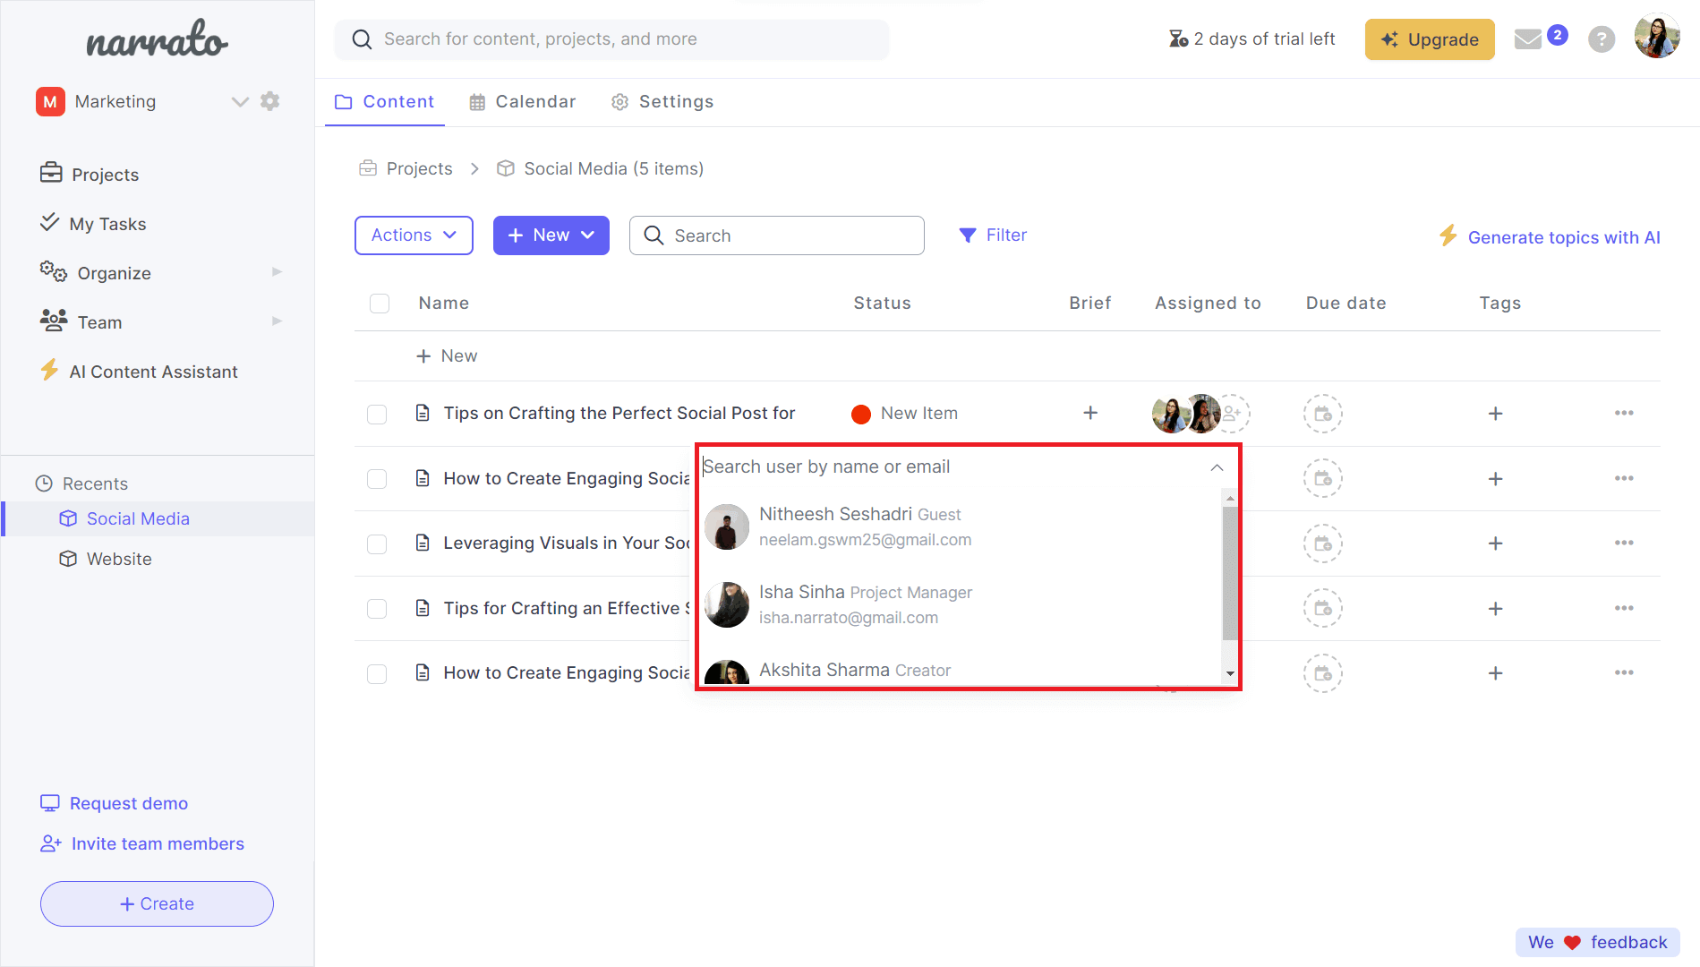Set due date for Tips for Crafting an Effective row

[1323, 609]
